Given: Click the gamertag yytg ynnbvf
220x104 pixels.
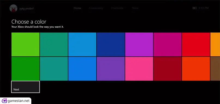Looking at the screenshot, I should tap(26, 8).
